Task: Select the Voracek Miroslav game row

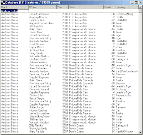Action: pyautogui.click(x=70, y=123)
